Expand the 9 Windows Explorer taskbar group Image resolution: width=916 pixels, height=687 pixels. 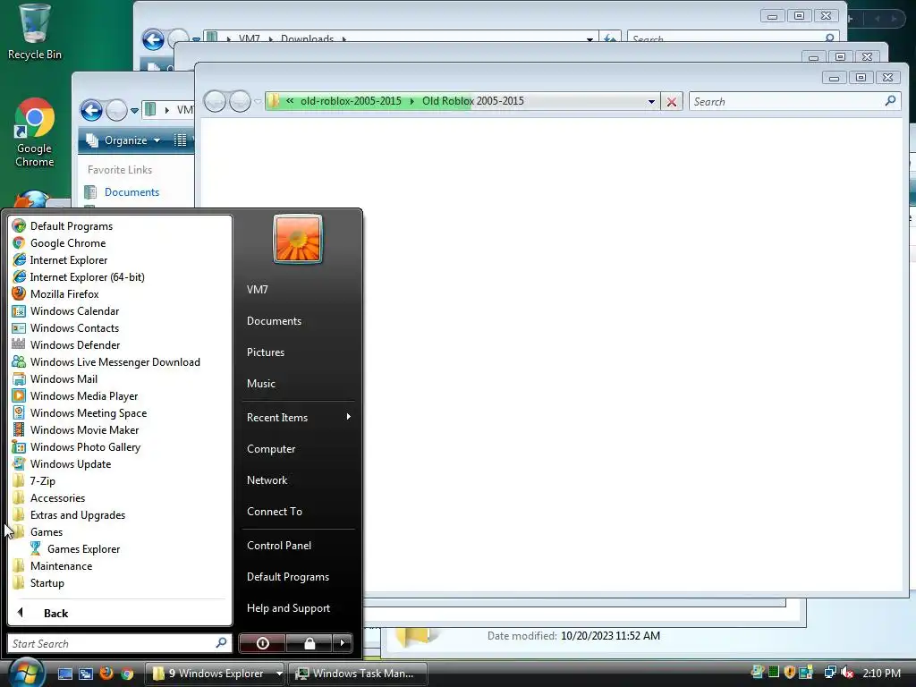click(279, 674)
